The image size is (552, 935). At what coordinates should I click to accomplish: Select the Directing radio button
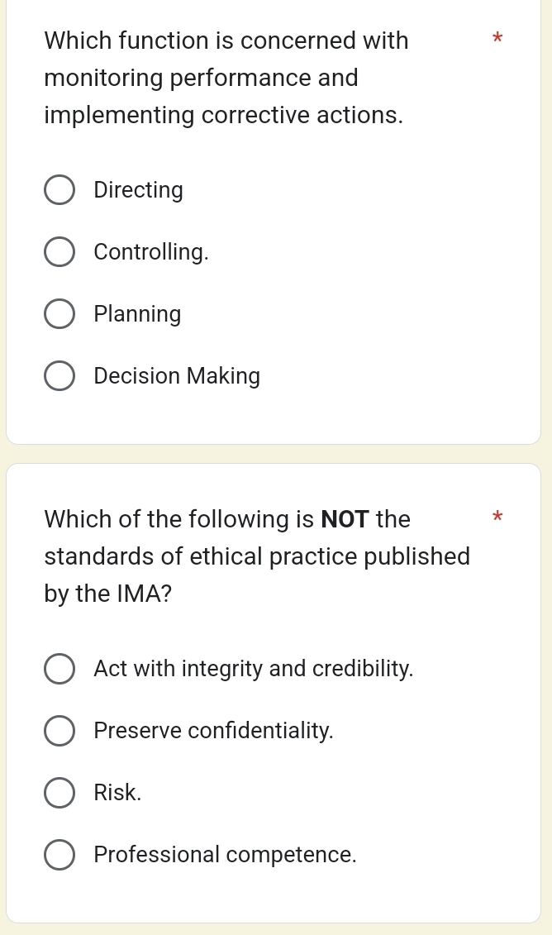coord(59,189)
